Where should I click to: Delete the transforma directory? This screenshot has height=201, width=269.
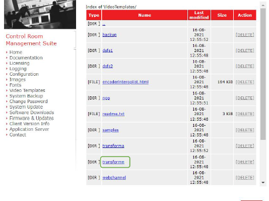[x=245, y=146]
